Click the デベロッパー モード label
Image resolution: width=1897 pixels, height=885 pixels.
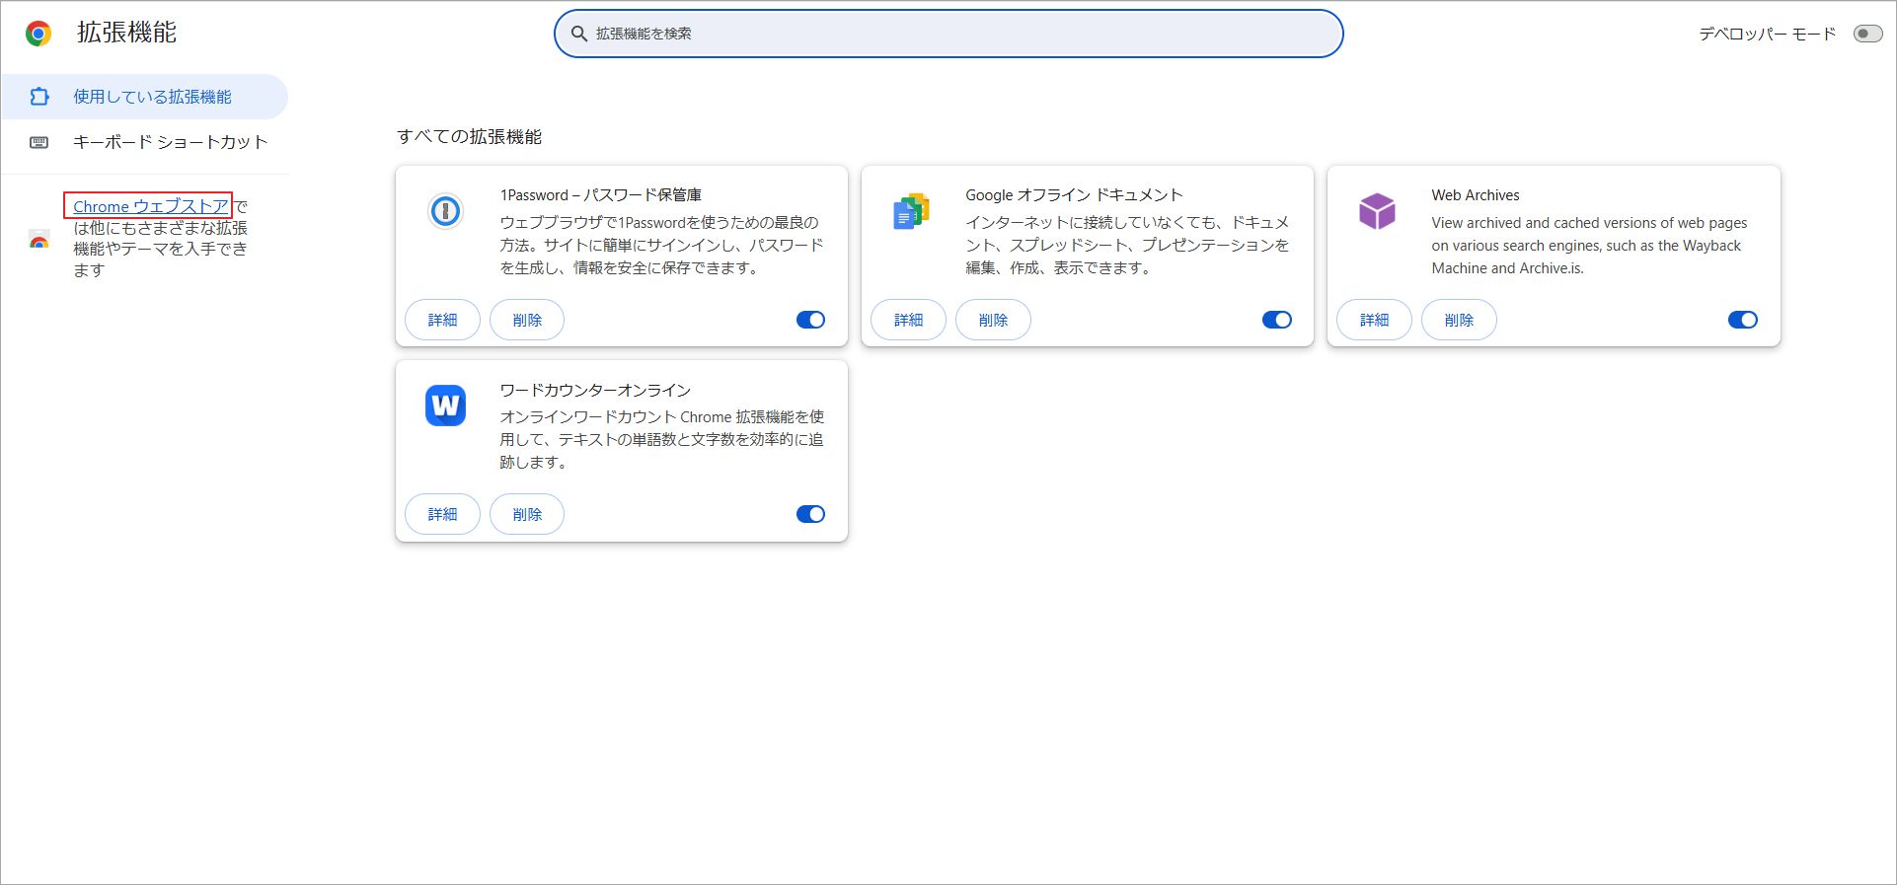click(1767, 34)
